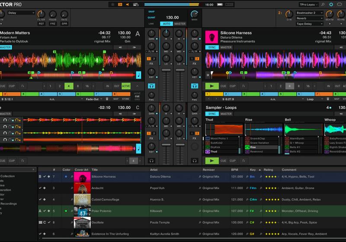Delete the cue with Deck B's trash icon
The width and height of the screenshot is (346, 242).
coord(328,99)
